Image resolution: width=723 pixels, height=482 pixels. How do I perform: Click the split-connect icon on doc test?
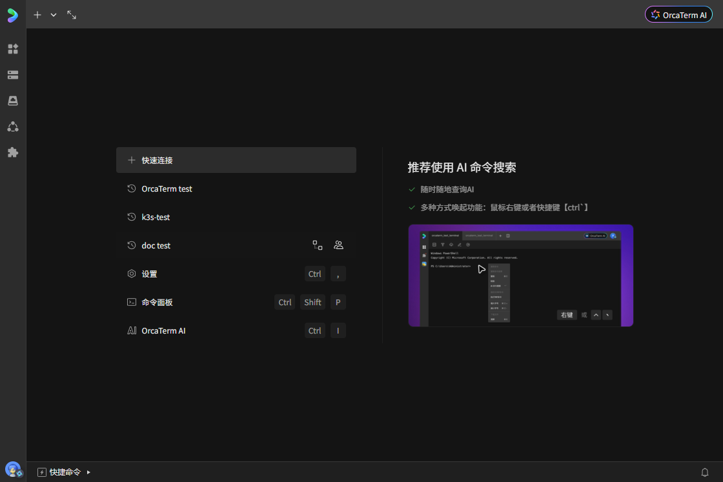pyautogui.click(x=317, y=245)
